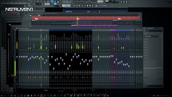
Task: Expand the Slot 1 arrow menu
Action: point(144,34)
